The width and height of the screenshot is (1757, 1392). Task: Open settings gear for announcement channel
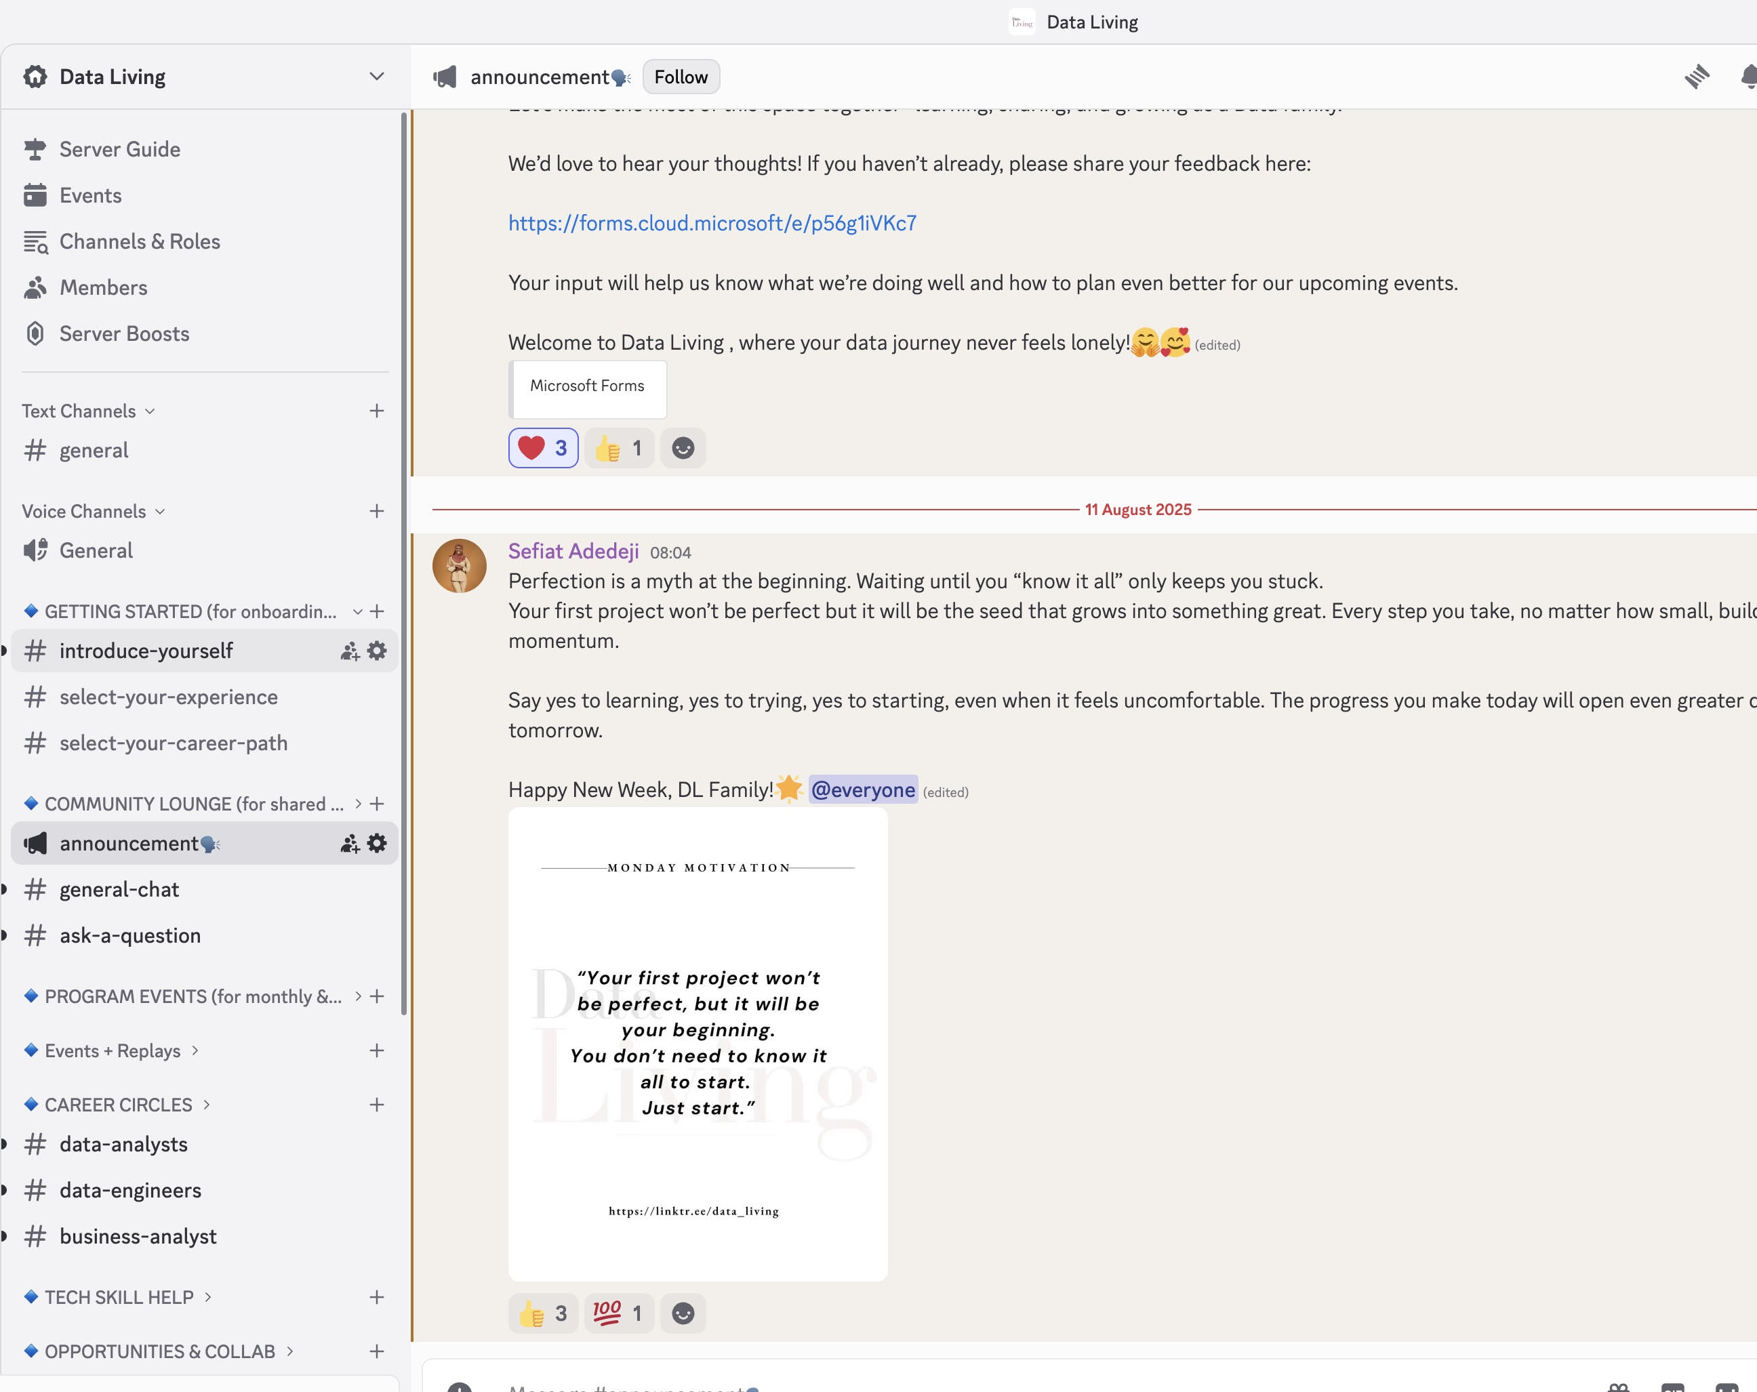[x=376, y=844]
